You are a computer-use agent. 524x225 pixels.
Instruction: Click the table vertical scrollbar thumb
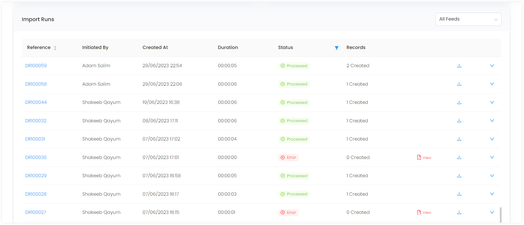[x=501, y=215]
